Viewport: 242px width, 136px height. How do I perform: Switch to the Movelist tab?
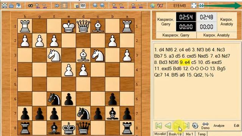(x=160, y=134)
